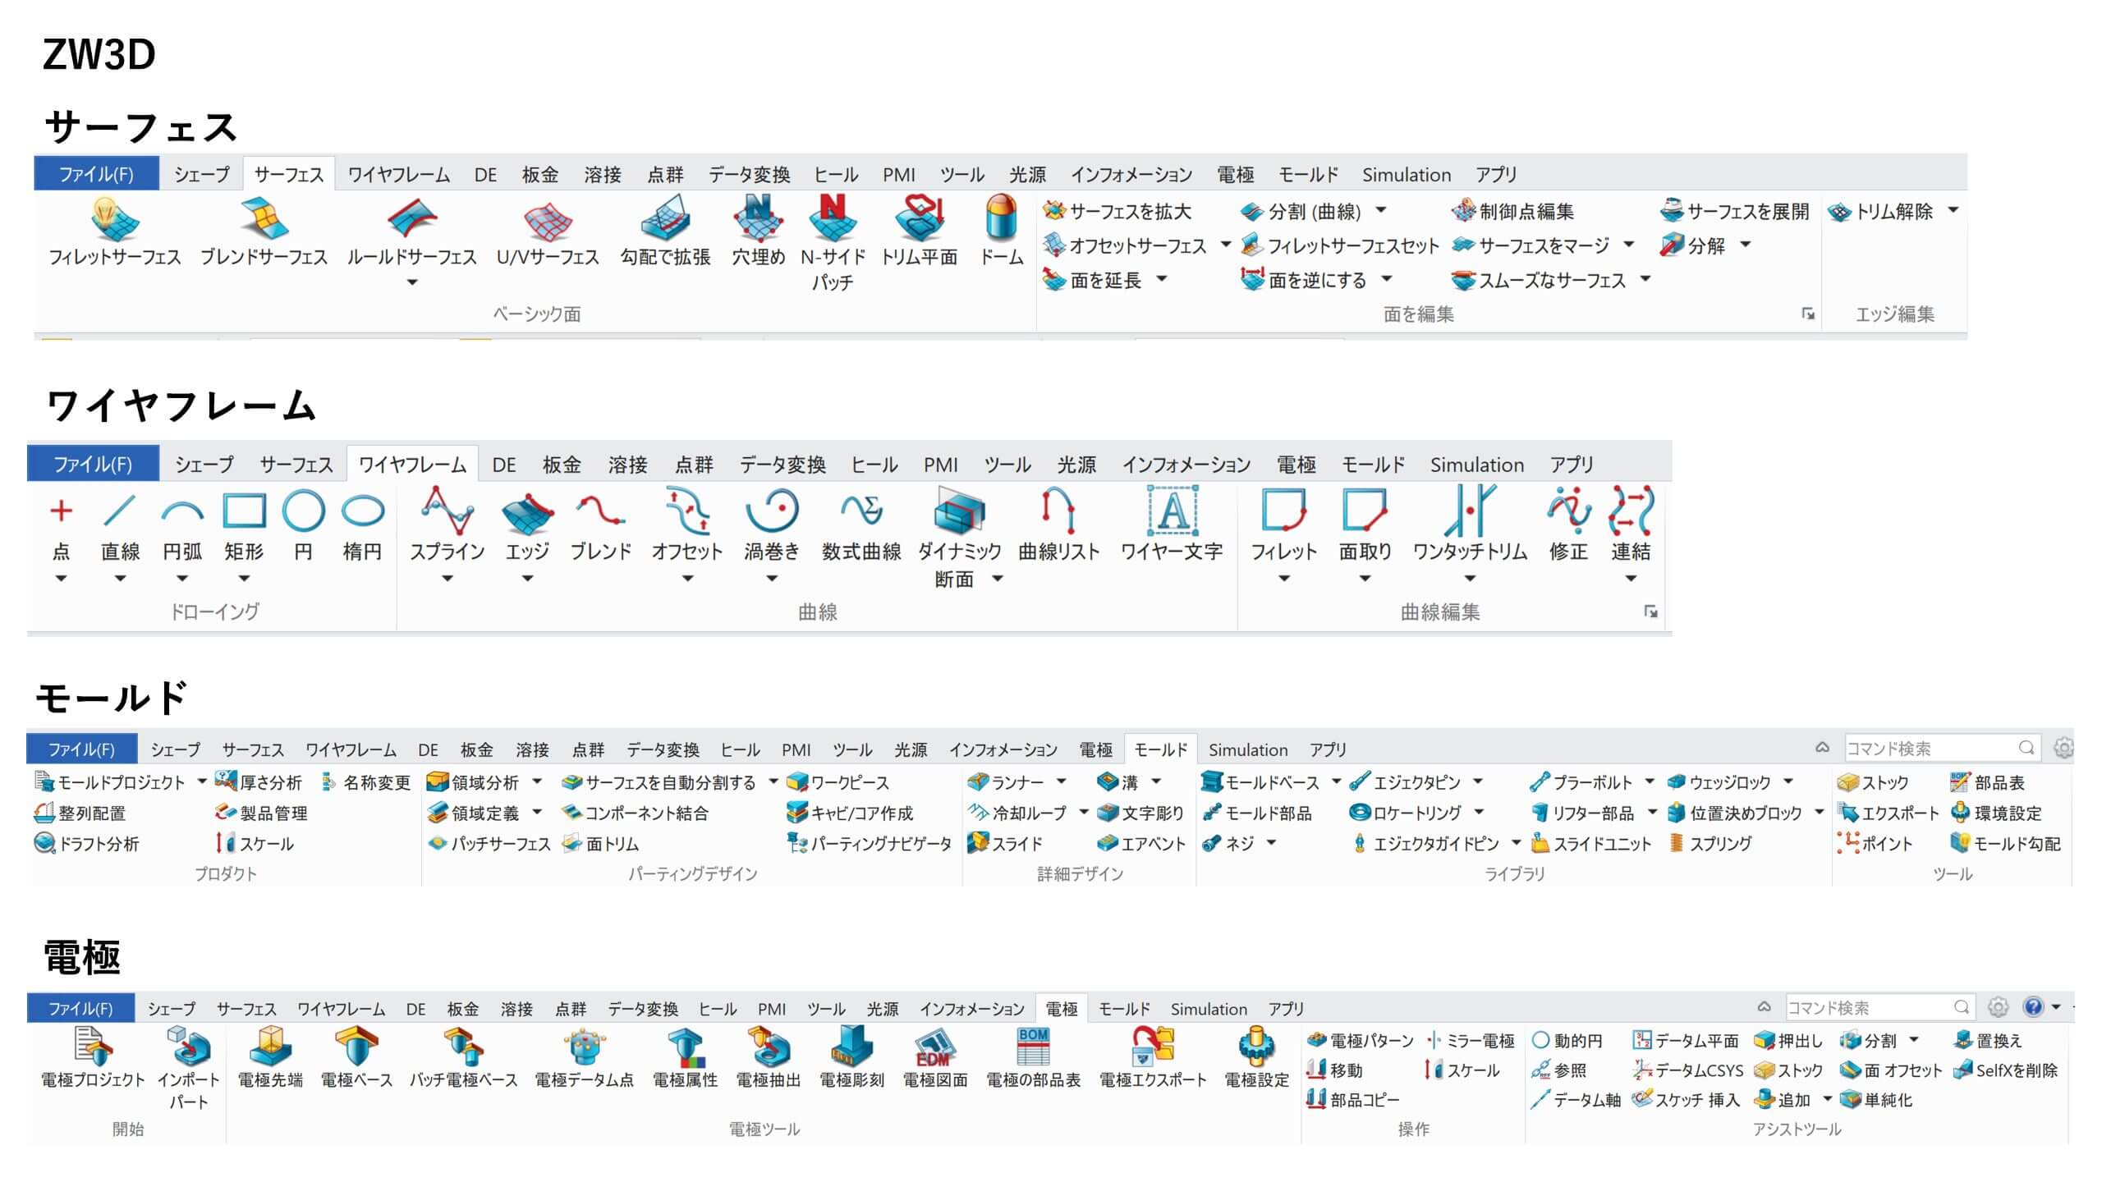Expand the ルールドサーフェス dropdown arrow
Viewport: 2102px width, 1182px height.
[412, 282]
